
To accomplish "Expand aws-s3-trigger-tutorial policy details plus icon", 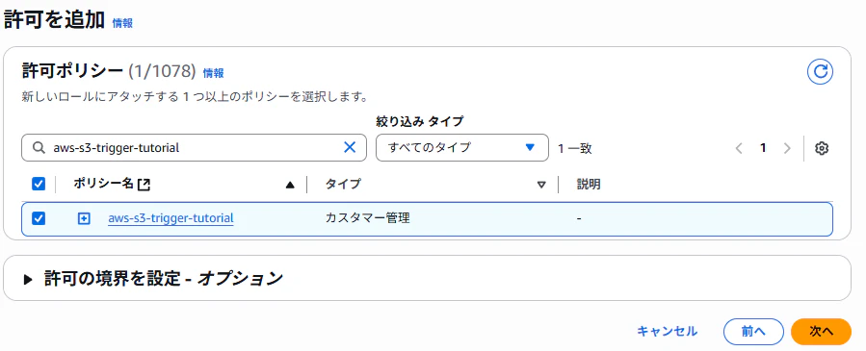I will tap(84, 218).
